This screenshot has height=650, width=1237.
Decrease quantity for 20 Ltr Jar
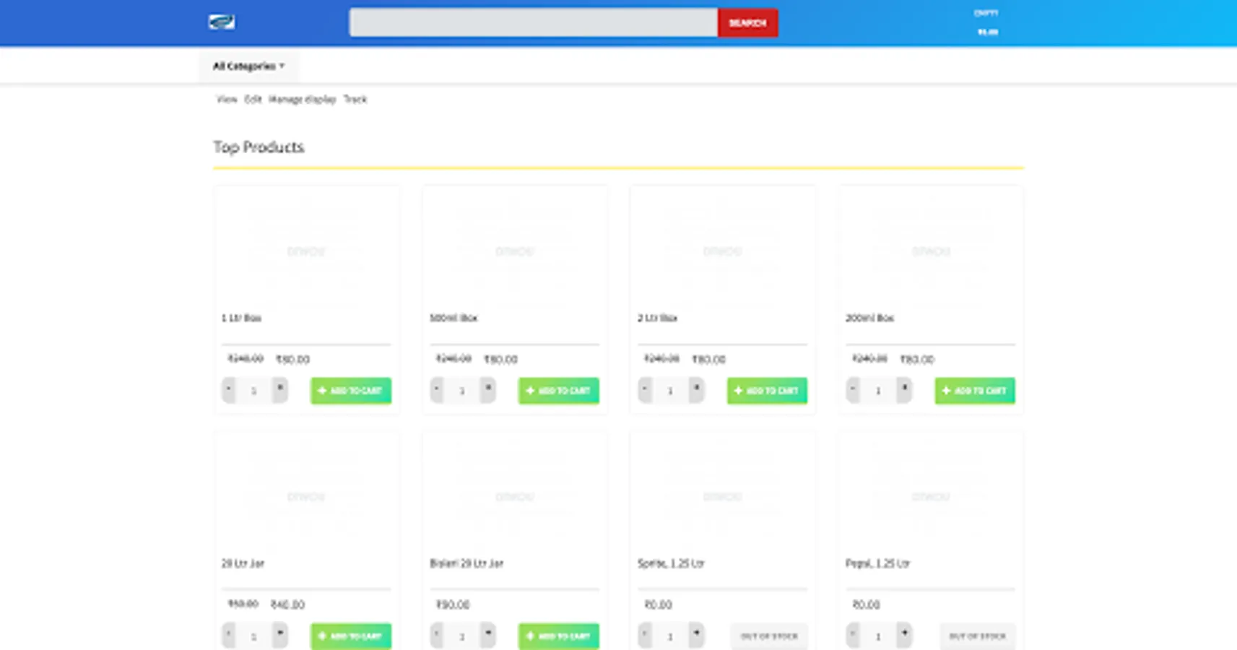(x=228, y=636)
